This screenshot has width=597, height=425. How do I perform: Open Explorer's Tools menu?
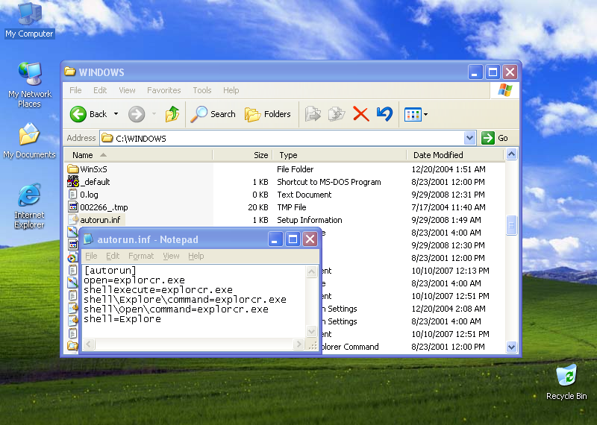[x=201, y=90]
